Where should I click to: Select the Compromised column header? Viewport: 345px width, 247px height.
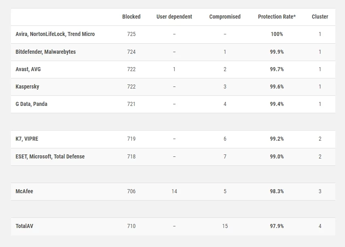click(x=225, y=17)
